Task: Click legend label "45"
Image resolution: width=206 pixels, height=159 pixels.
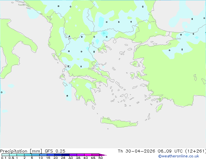Action: [93, 158]
